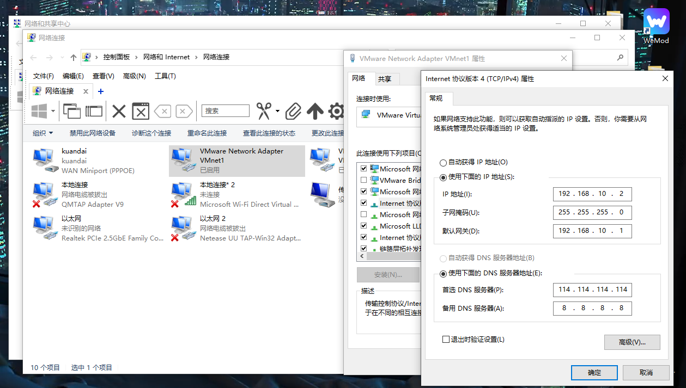Click the boxed X close-window toolbar icon
Image resolution: width=686 pixels, height=388 pixels.
click(x=141, y=111)
